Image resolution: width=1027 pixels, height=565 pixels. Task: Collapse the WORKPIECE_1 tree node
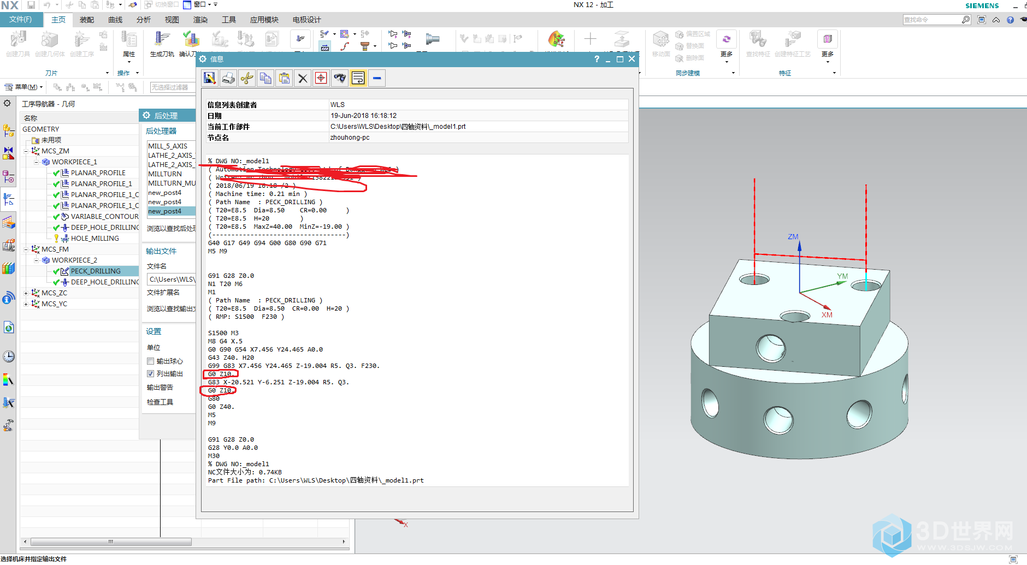point(37,162)
